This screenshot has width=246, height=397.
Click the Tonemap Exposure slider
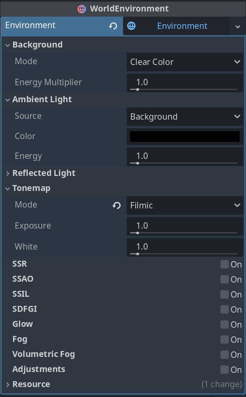pos(184,233)
